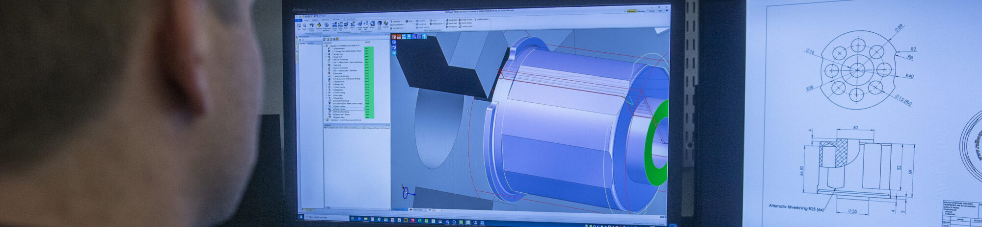
Task: Click the Windows Start button
Action: click(301, 217)
